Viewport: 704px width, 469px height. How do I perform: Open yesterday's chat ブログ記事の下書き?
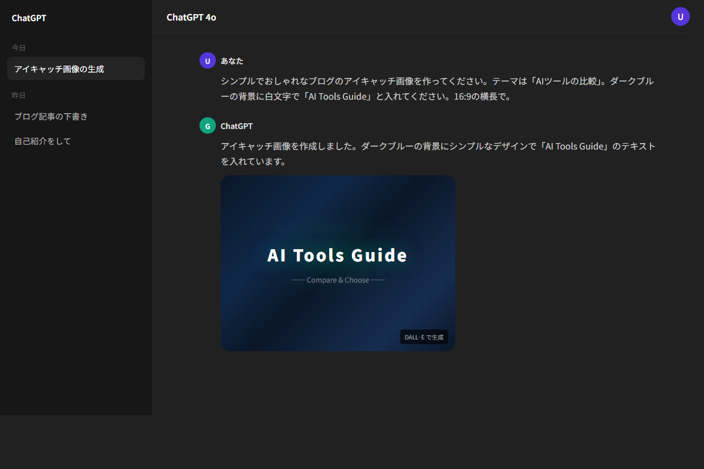pos(50,116)
